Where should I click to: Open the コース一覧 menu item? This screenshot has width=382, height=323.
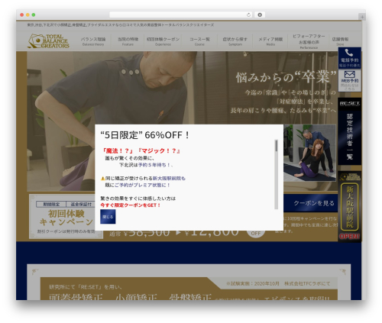point(199,41)
